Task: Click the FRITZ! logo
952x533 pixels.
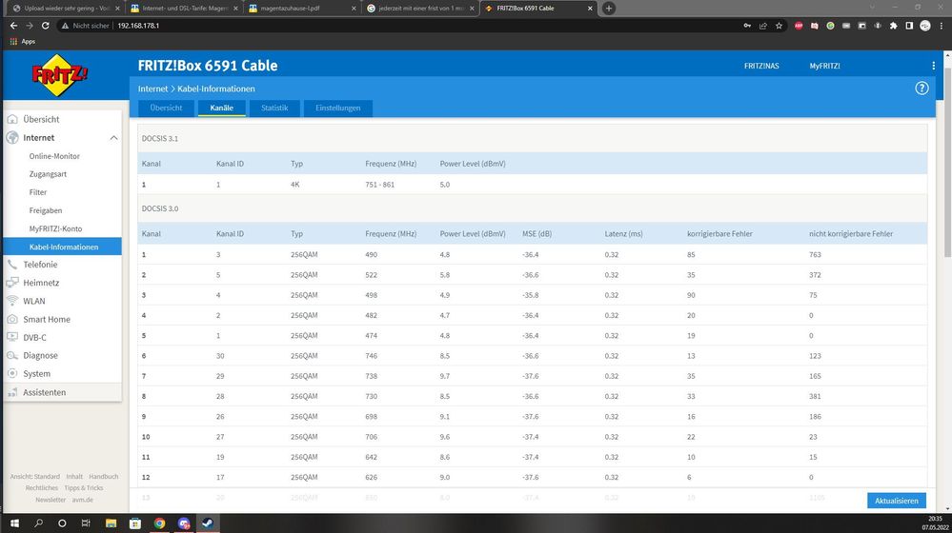Action: (61, 76)
